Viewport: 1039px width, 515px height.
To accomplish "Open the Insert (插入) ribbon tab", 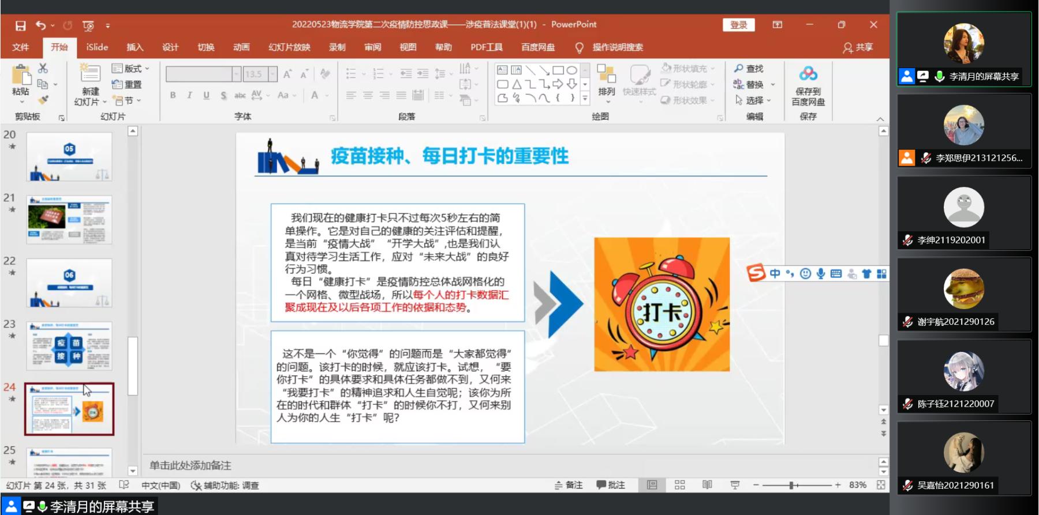I will [134, 47].
